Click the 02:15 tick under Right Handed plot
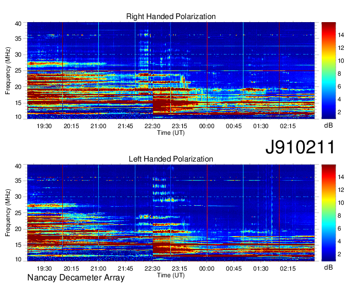Screen dimensions: 350x284 point(288,126)
